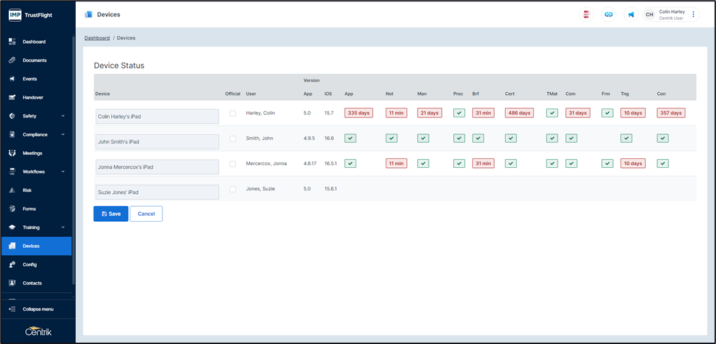The width and height of the screenshot is (716, 344).
Task: Click the red list icon in header
Action: pos(586,14)
